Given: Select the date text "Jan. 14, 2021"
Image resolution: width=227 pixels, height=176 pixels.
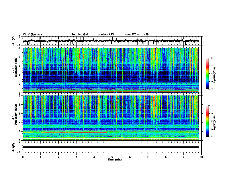Looking at the screenshot, I should 80,35.
